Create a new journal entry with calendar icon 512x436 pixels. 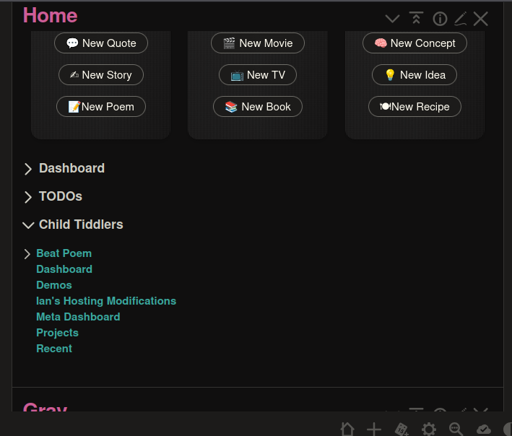click(402, 430)
